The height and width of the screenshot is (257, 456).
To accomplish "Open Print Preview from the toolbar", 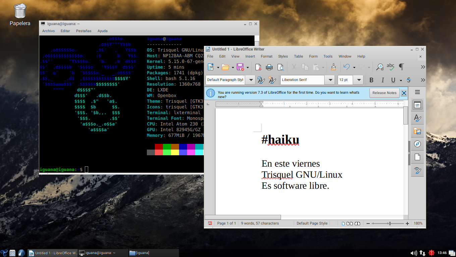I will point(280,67).
